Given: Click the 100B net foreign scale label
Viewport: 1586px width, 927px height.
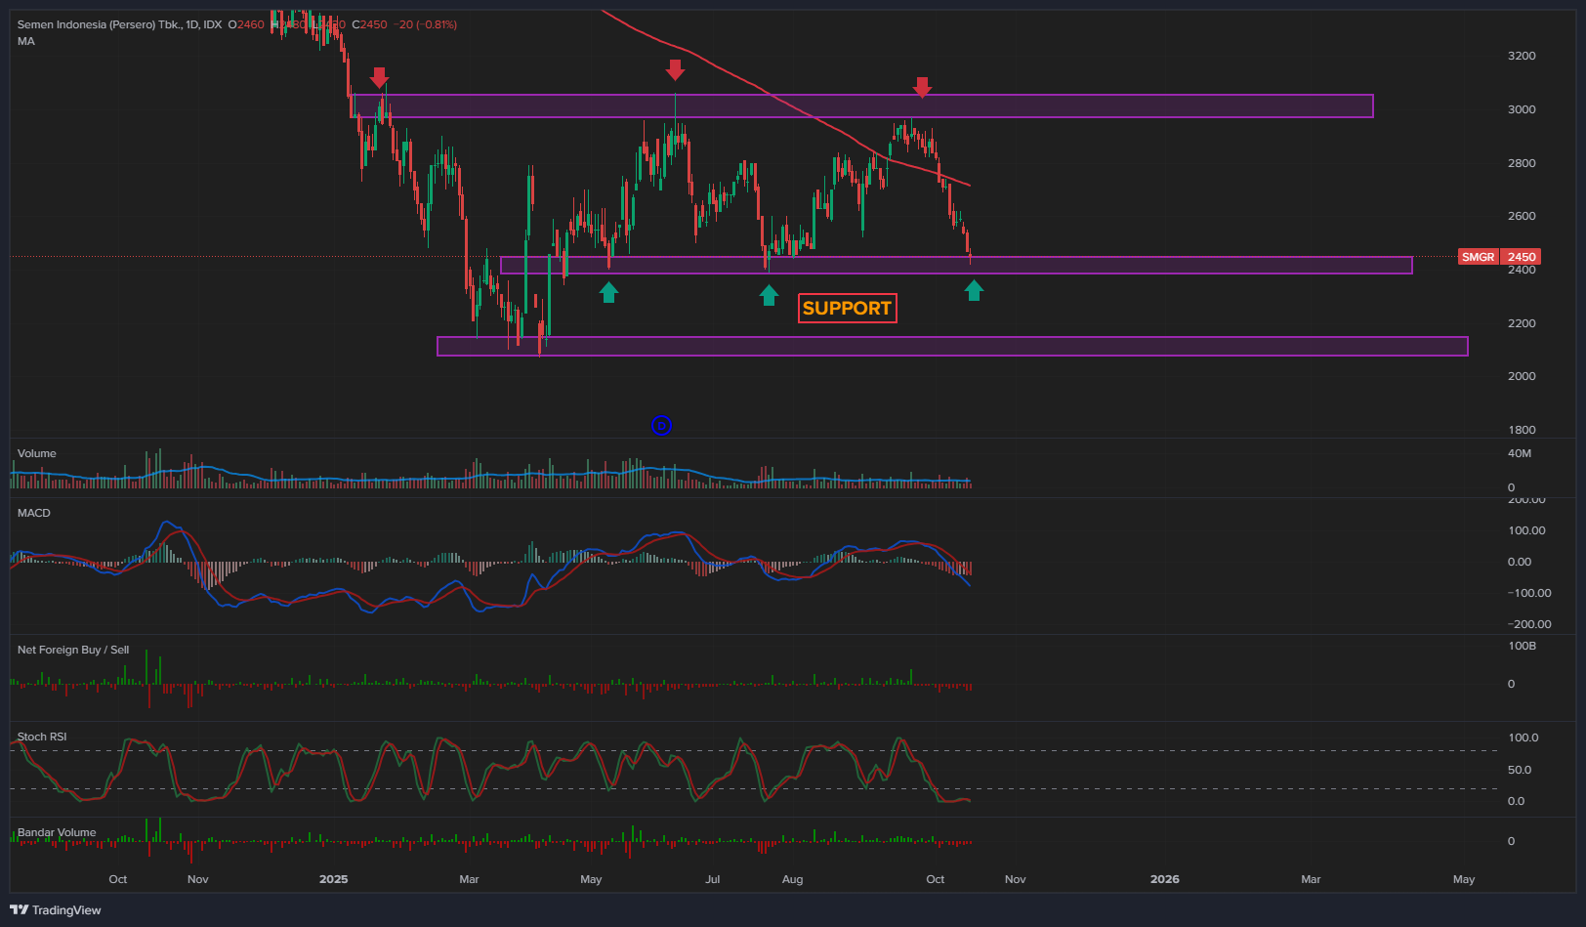Looking at the screenshot, I should pos(1523,646).
